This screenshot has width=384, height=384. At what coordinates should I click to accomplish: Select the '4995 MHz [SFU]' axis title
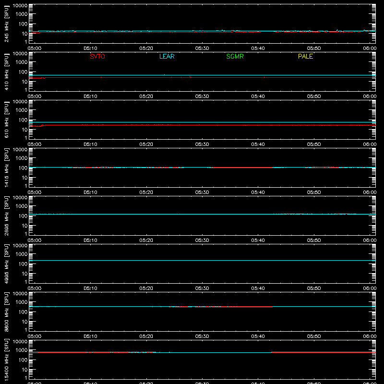6,264
